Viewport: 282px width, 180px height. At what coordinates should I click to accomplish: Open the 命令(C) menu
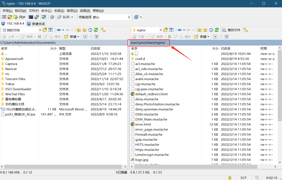click(46, 11)
